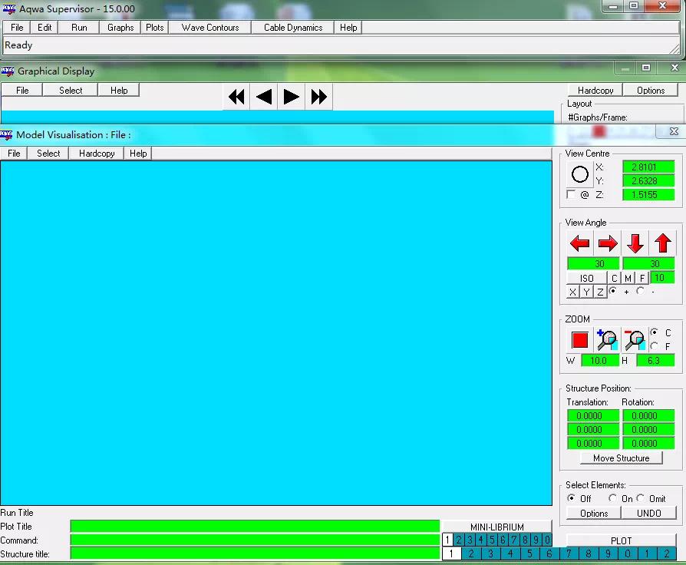Select the On radio under Select Elements
Viewport: 686px width, 565px height.
coord(612,498)
